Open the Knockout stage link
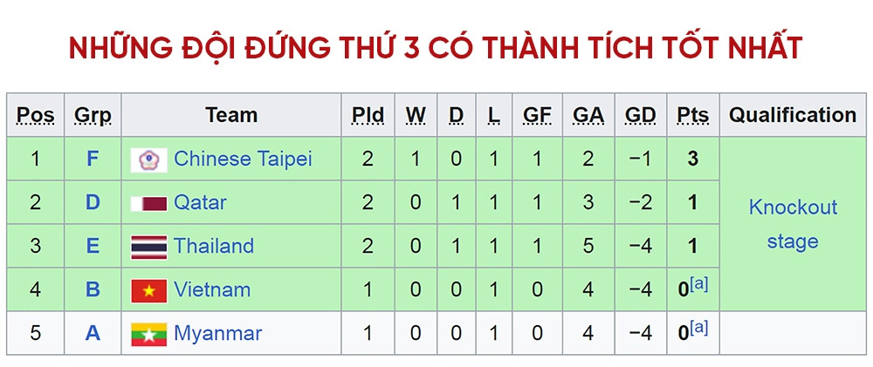Image resolution: width=873 pixels, height=367 pixels. point(793,224)
